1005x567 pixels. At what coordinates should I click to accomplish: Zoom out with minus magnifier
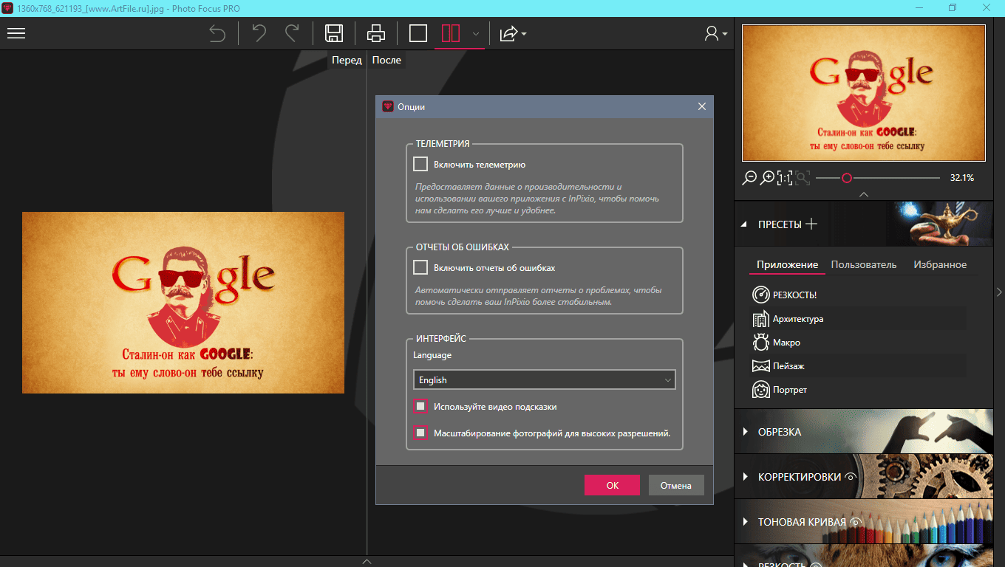click(x=749, y=178)
